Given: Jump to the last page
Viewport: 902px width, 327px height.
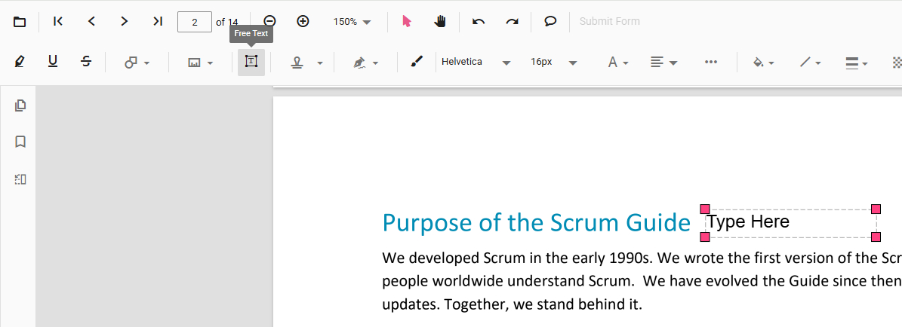Looking at the screenshot, I should tap(158, 22).
